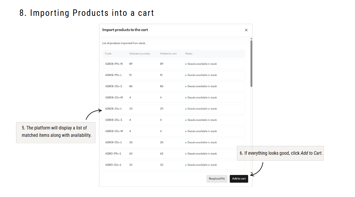Click the vertical scrollbar thumb
The image size is (355, 197).
[251, 63]
